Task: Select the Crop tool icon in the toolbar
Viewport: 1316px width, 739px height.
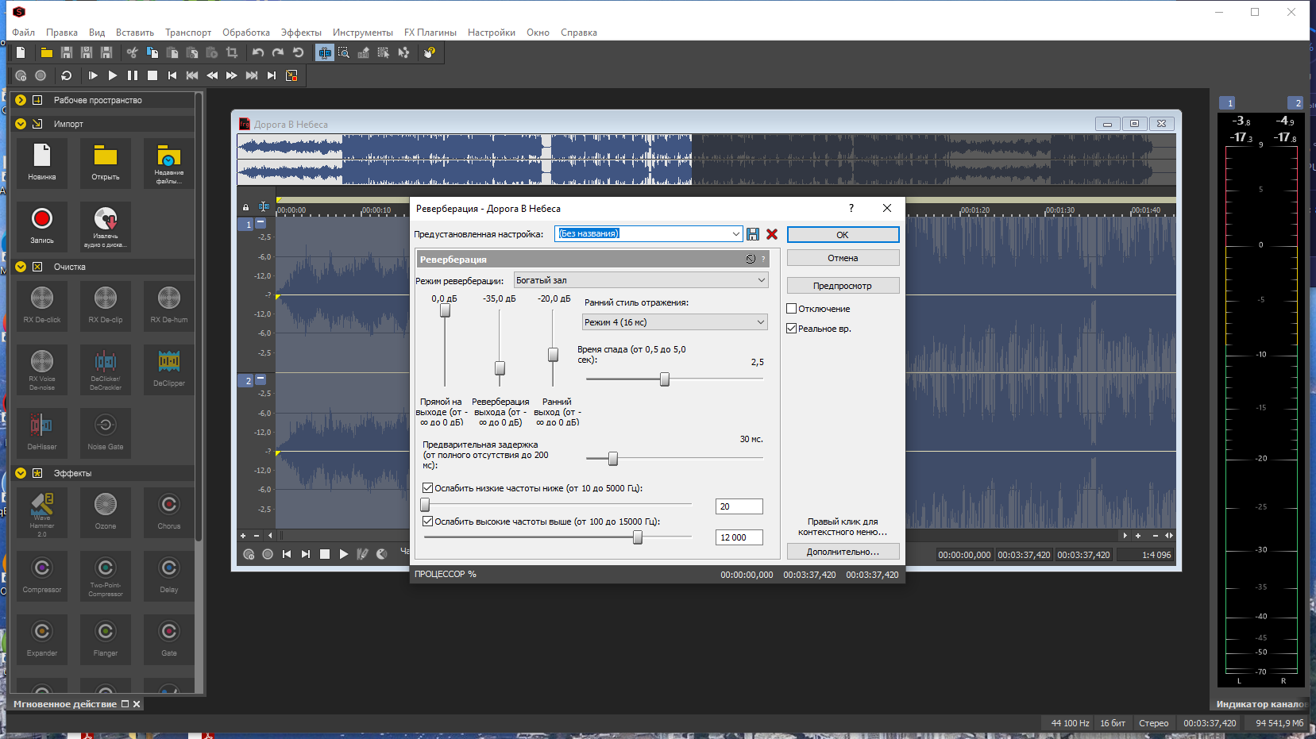Action: (x=232, y=52)
